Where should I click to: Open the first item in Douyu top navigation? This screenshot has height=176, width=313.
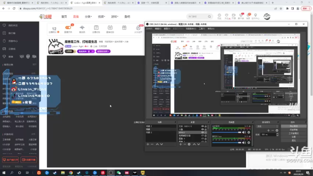pyautogui.click(x=64, y=16)
